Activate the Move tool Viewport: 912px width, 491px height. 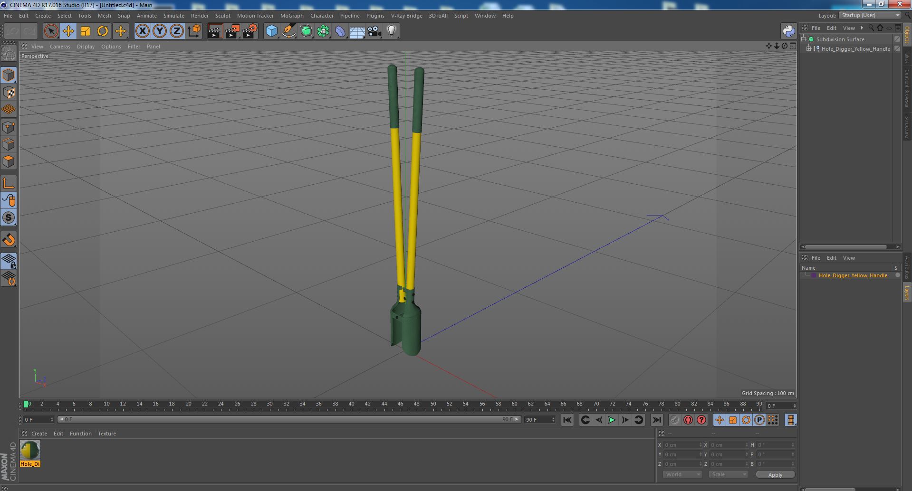68,31
